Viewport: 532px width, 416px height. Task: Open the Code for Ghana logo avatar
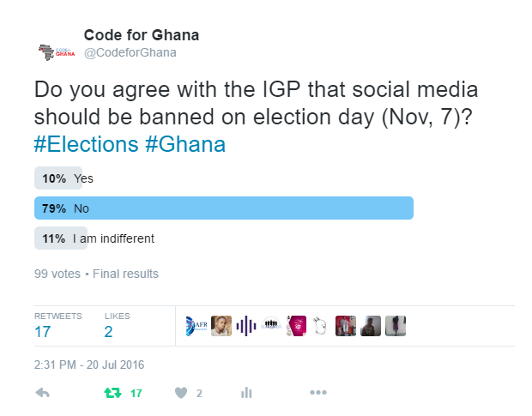pos(57,52)
